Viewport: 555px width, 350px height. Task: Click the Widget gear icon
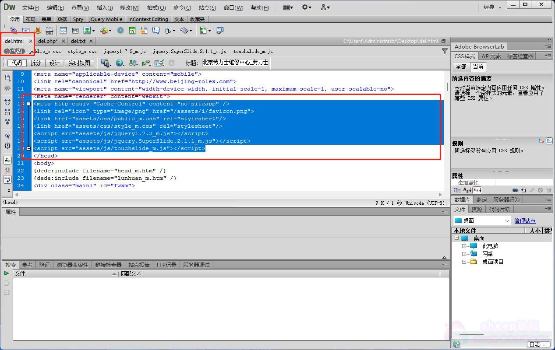click(120, 30)
